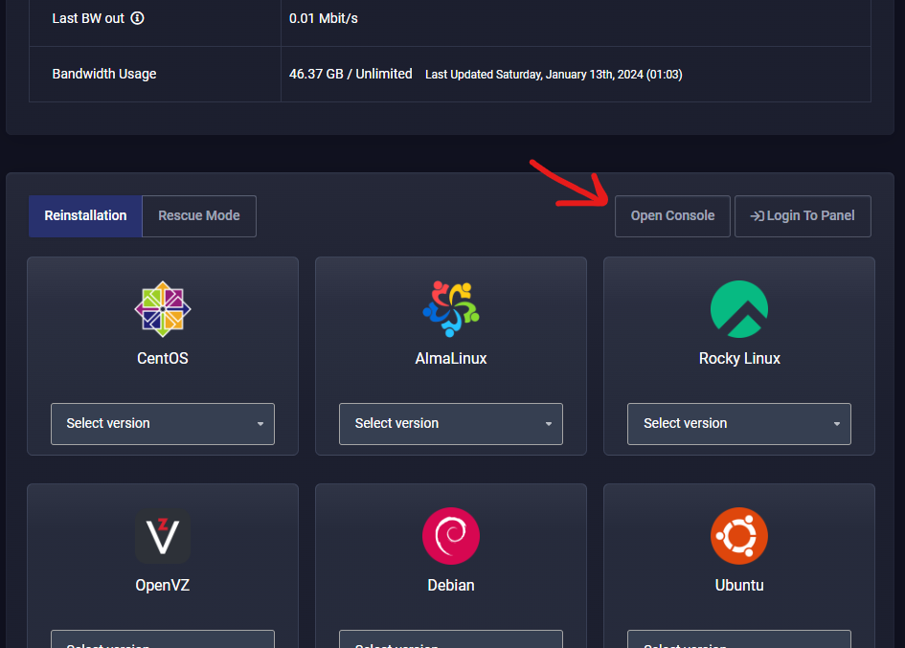The height and width of the screenshot is (648, 905).
Task: Click the 0.01 Mbit/s value
Action: (x=324, y=18)
